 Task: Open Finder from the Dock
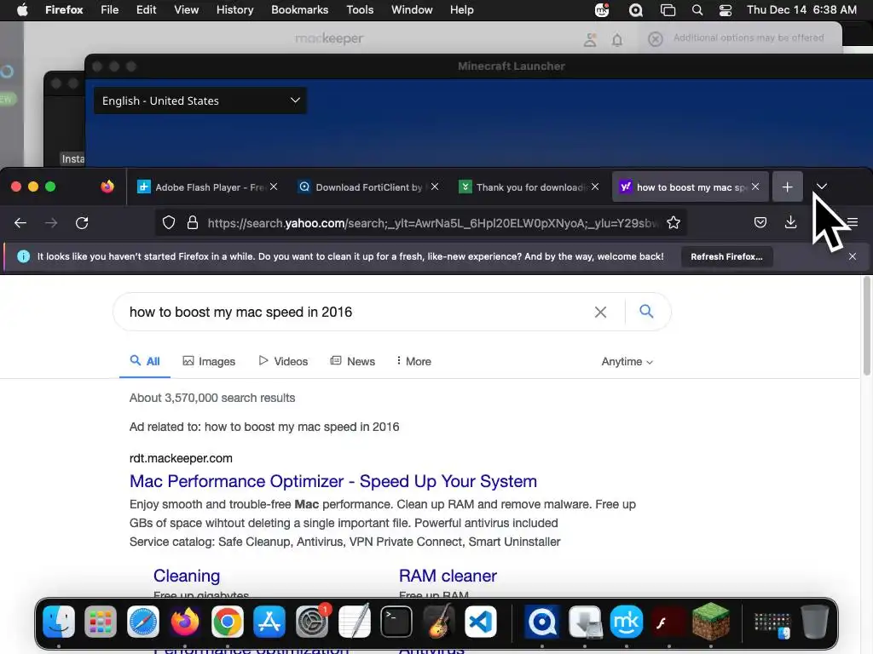59,621
